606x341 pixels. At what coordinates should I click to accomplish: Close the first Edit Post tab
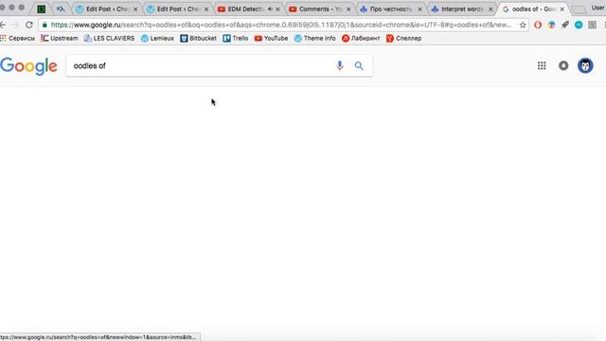coord(135,9)
